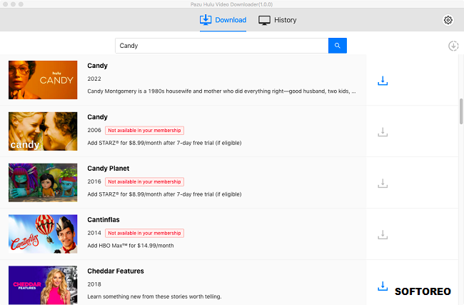Click Not available badge for Candy 2006

(144, 130)
